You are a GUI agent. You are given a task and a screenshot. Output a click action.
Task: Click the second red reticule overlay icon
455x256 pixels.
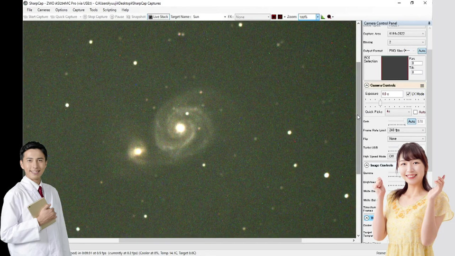point(280,17)
